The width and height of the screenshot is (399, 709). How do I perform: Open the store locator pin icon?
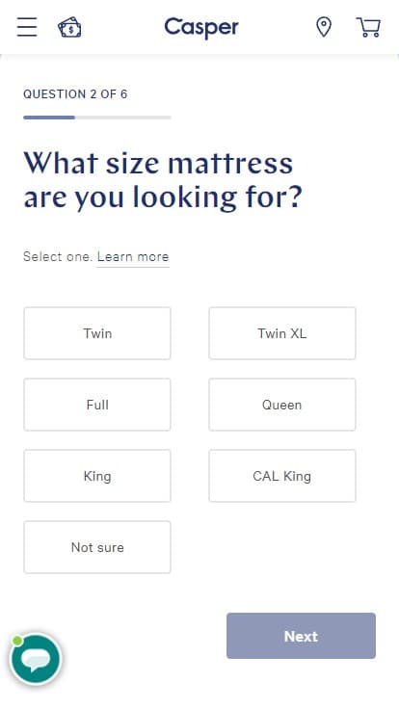pos(324,27)
